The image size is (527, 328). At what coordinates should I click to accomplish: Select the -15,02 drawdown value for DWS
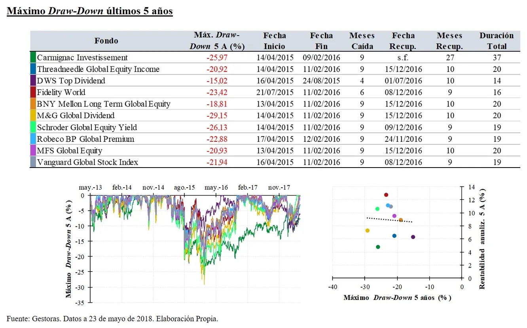(x=217, y=81)
